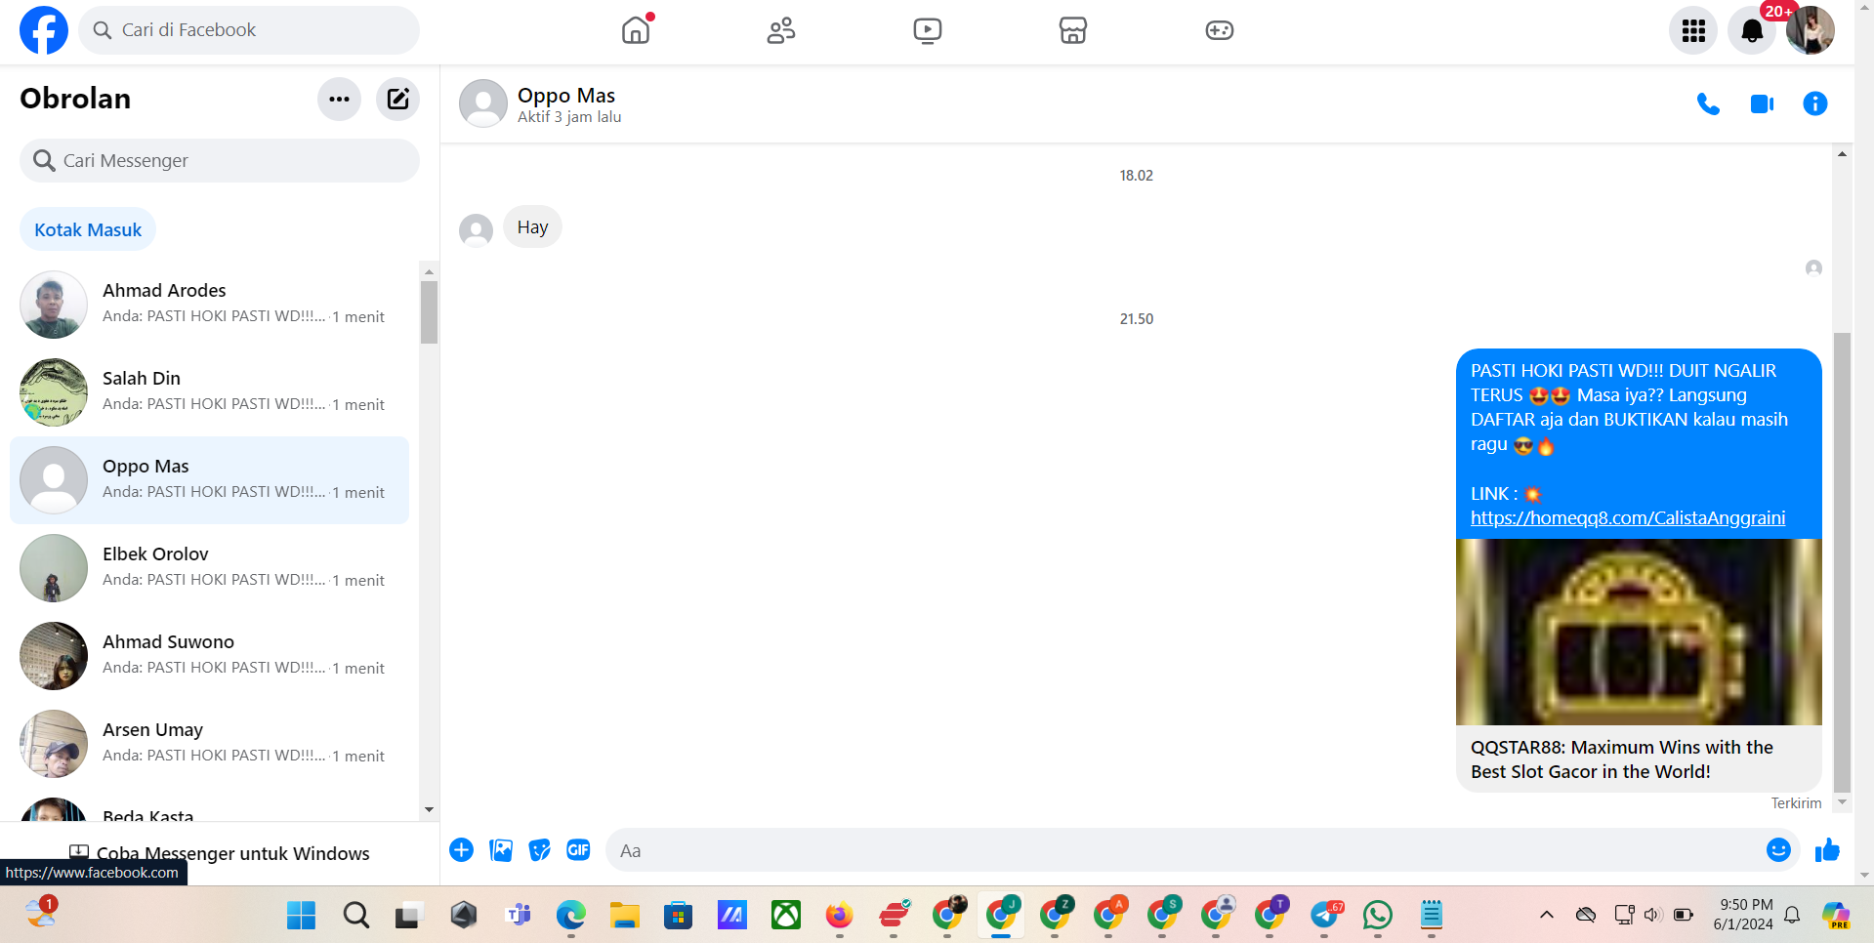Image resolution: width=1874 pixels, height=943 pixels.
Task: Open File Explorer from the taskbar
Action: [625, 916]
